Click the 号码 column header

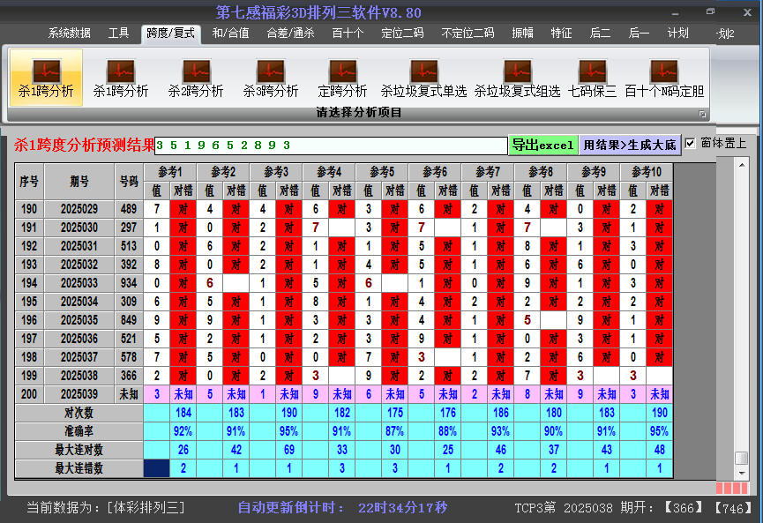(129, 182)
